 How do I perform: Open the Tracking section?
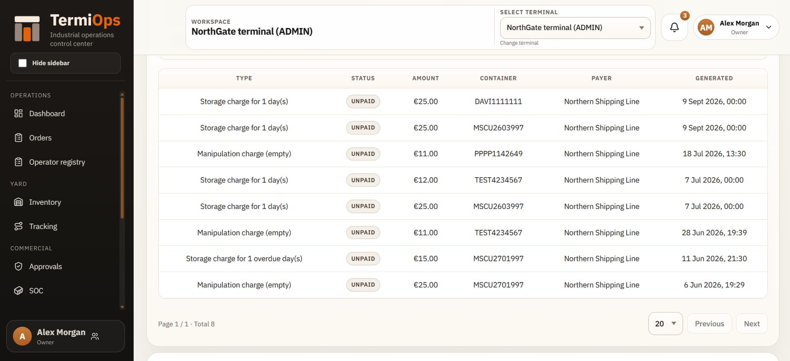43,226
